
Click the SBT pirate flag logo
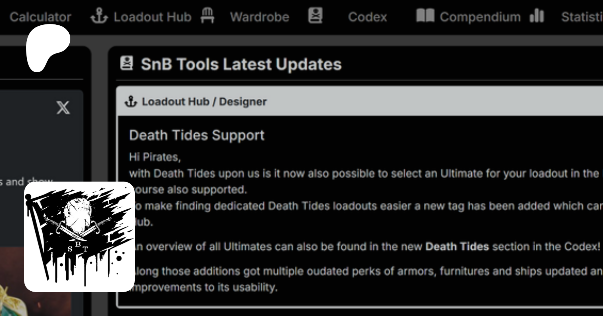tap(79, 237)
